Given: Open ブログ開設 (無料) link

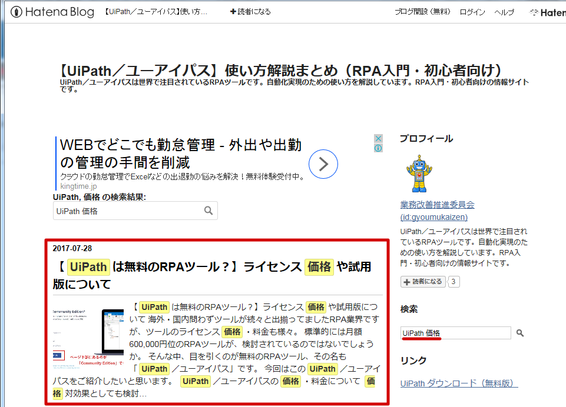Looking at the screenshot, I should pos(423,12).
